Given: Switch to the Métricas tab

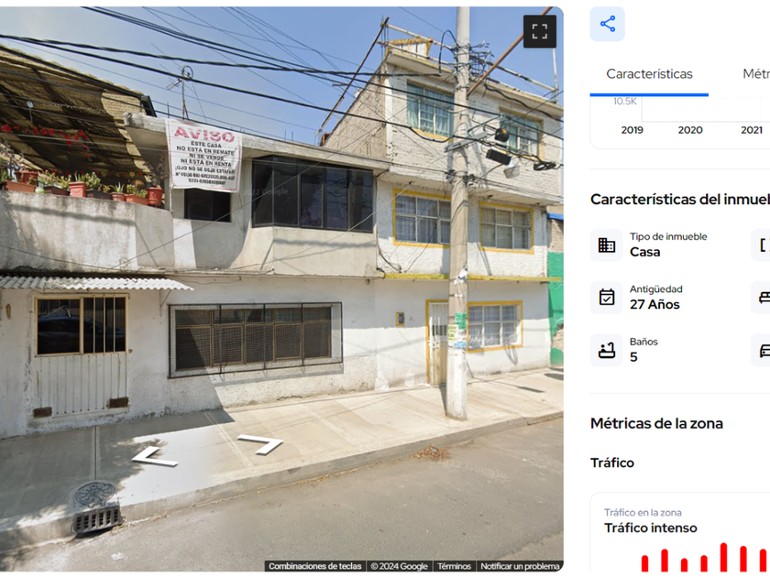Looking at the screenshot, I should tap(756, 74).
